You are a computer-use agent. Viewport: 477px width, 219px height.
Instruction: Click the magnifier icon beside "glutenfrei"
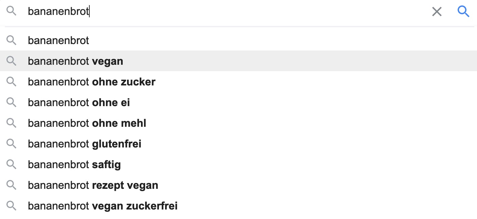[12, 144]
